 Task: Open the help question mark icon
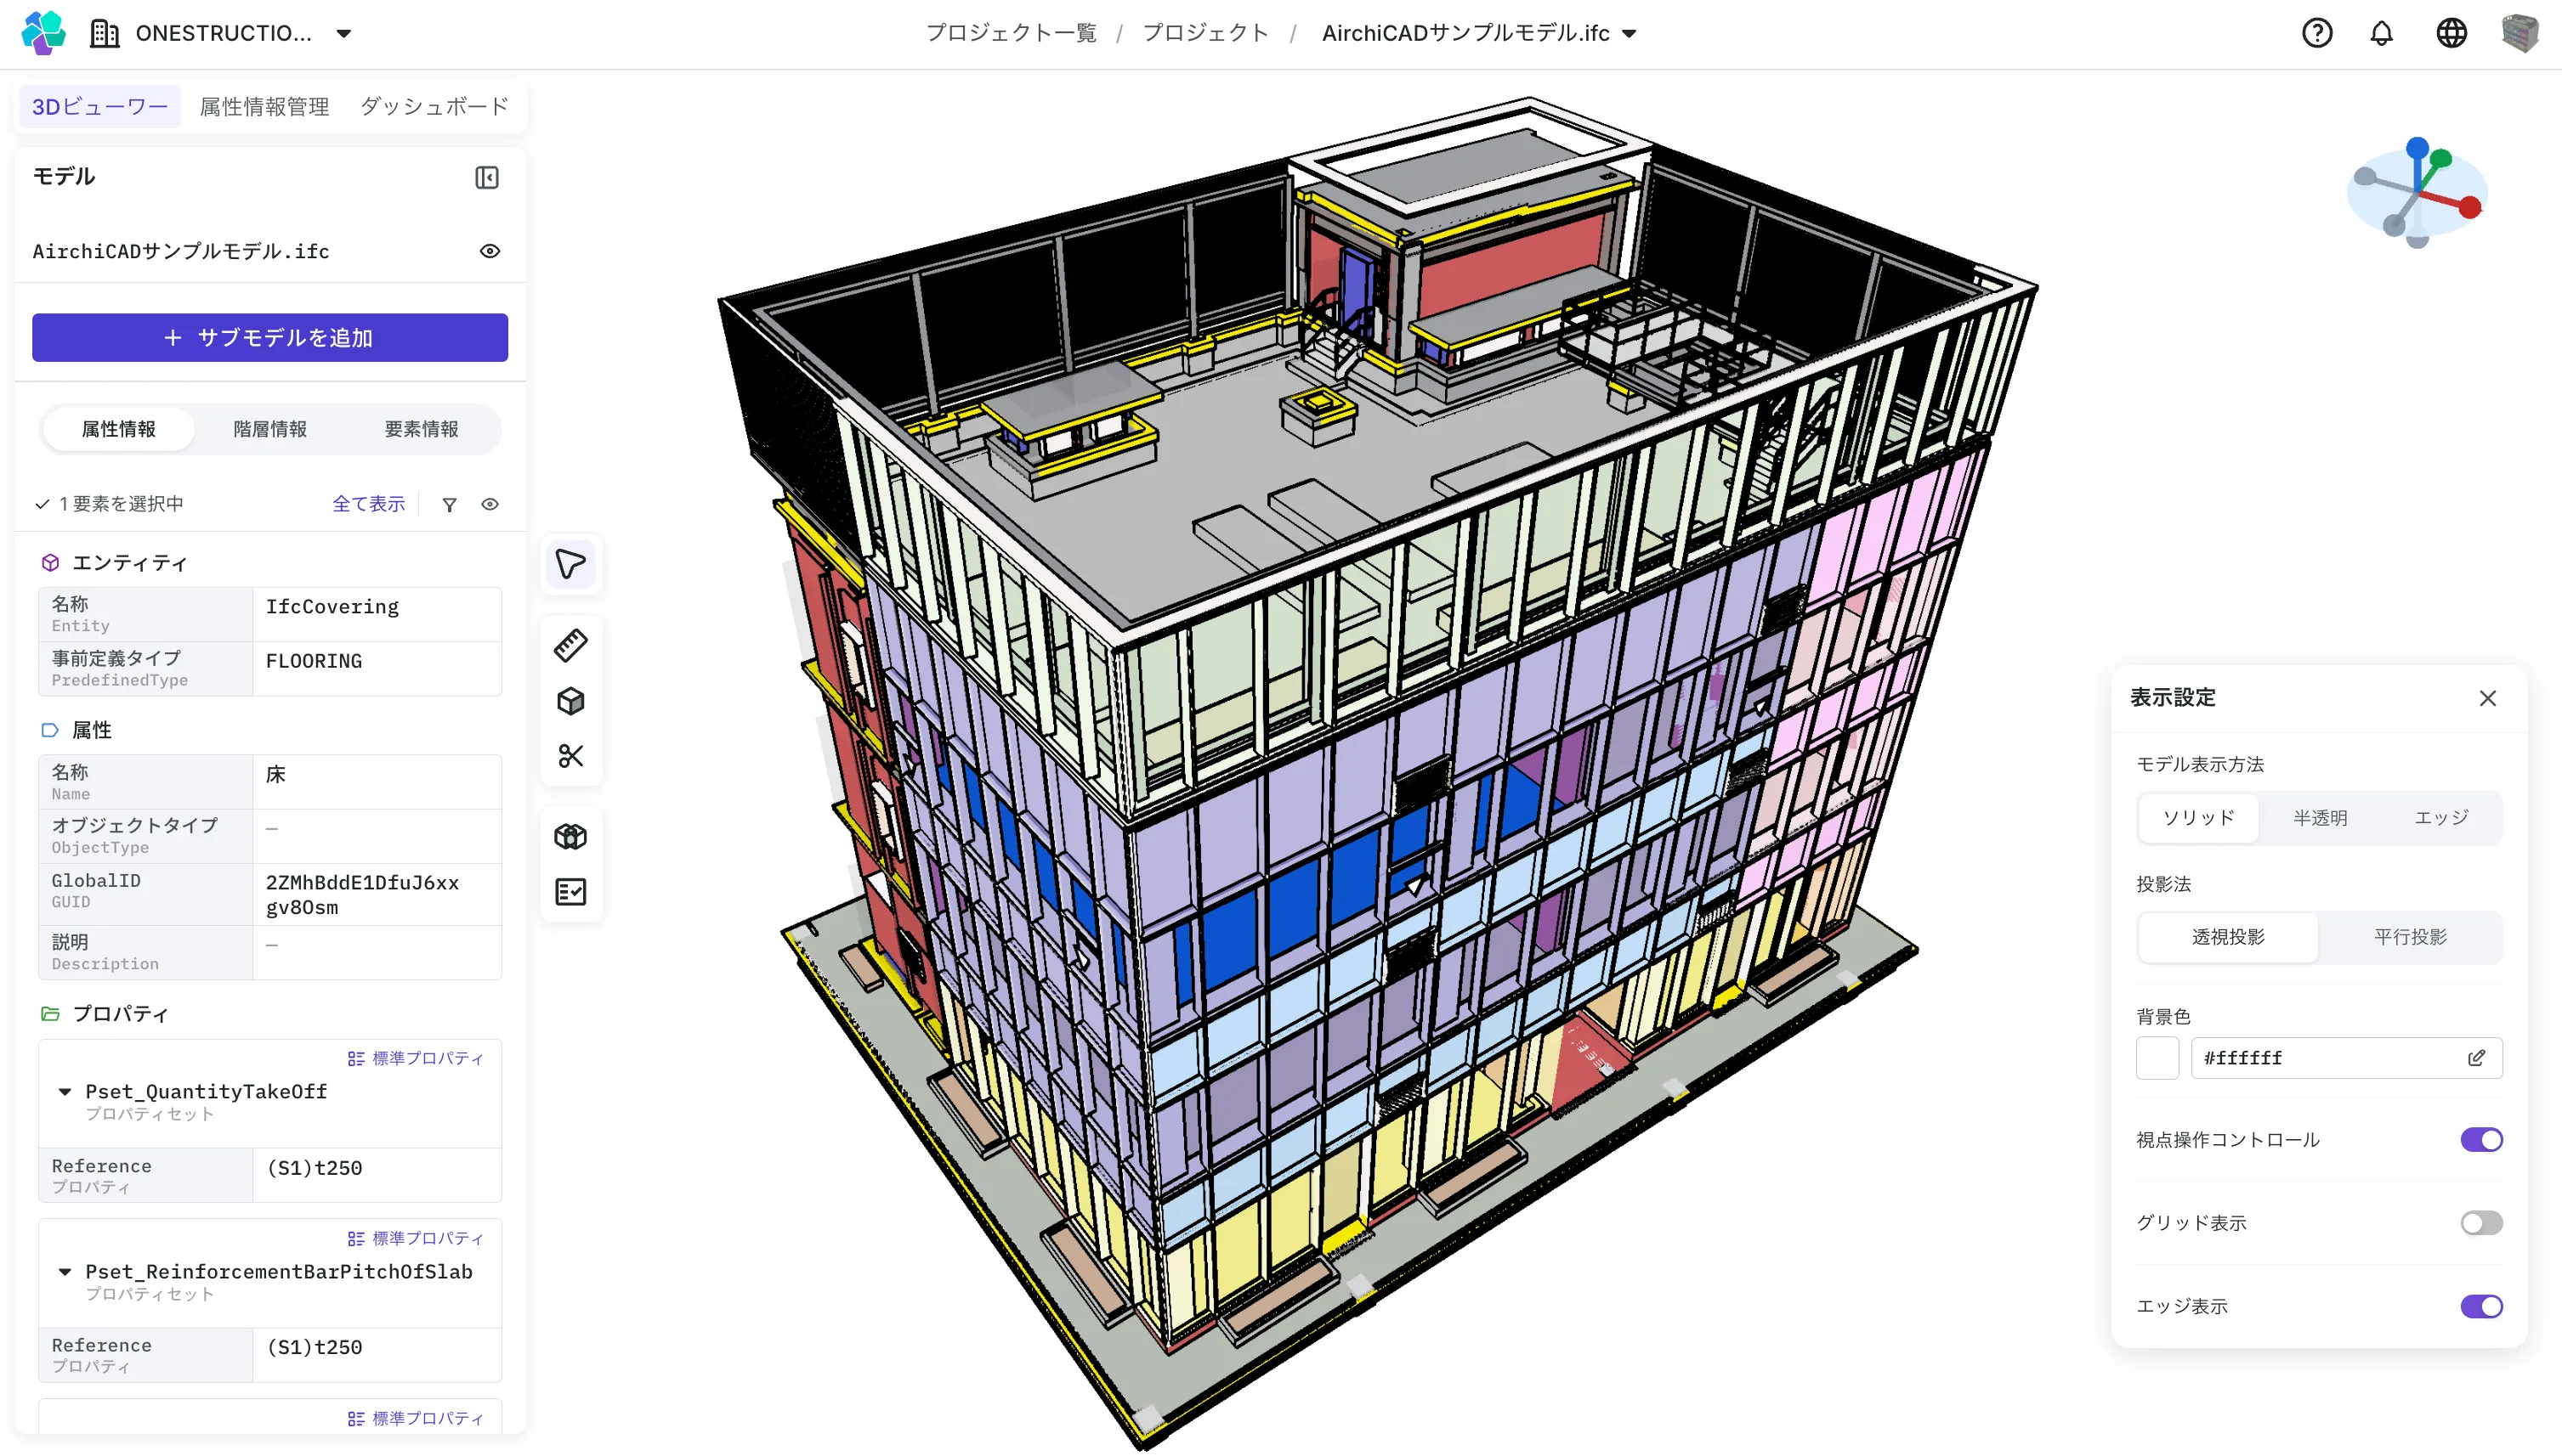[2317, 33]
